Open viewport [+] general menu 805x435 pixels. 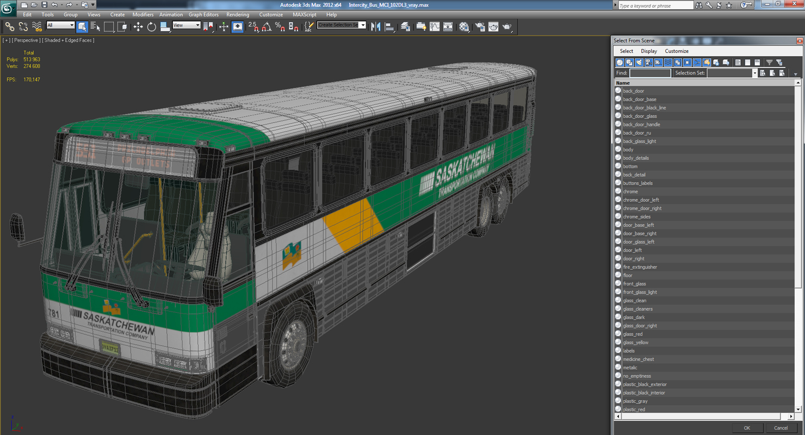pyautogui.click(x=7, y=40)
